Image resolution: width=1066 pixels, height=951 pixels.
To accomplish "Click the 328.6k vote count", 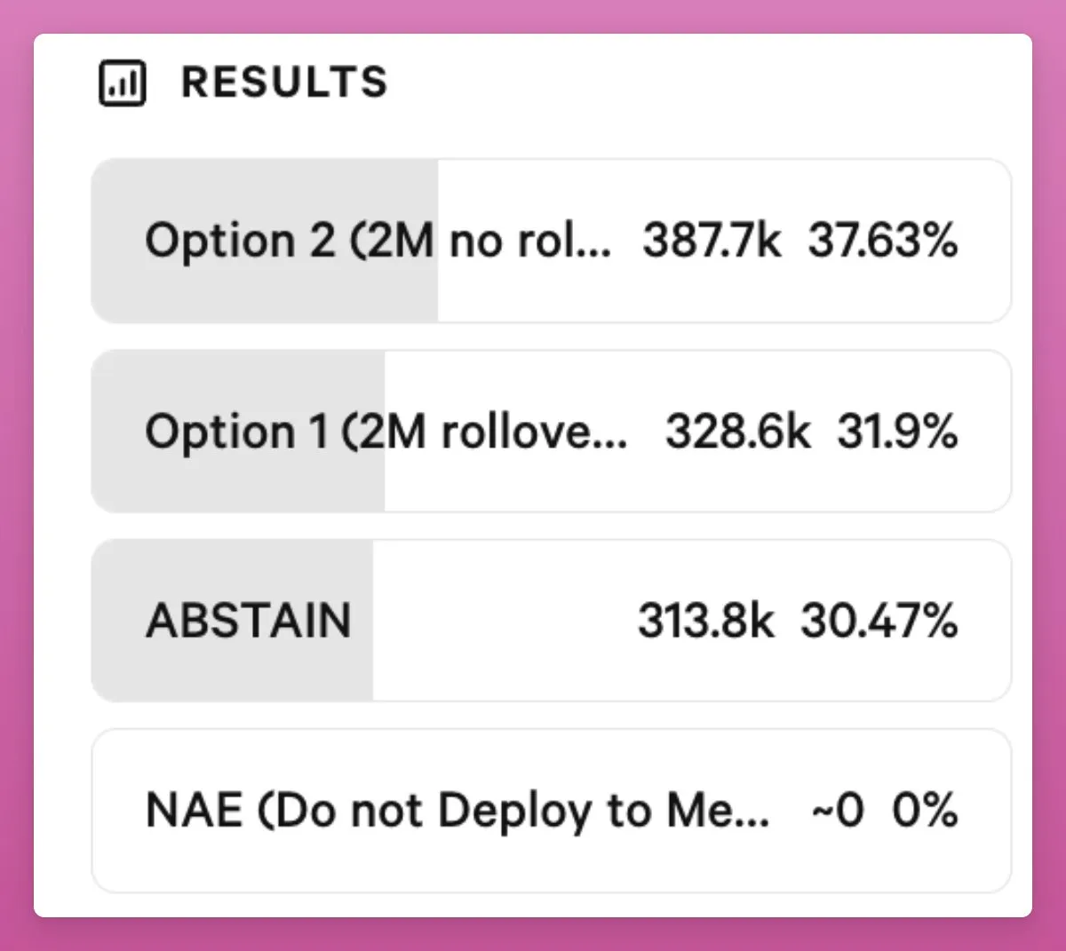I will [x=737, y=432].
